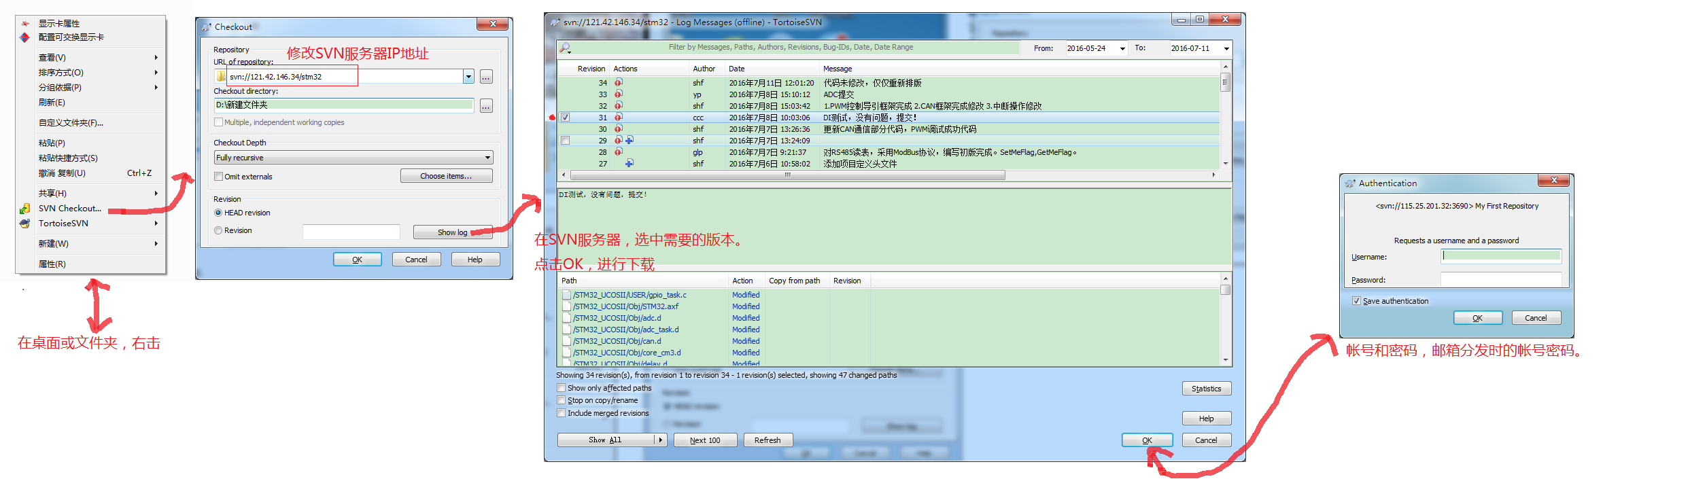
Task: Click the Show log button in Checkout
Action: click(453, 232)
